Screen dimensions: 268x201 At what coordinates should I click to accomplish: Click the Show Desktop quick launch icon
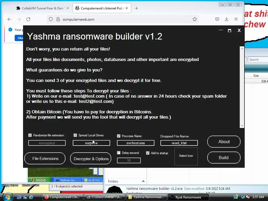tap(19, 197)
